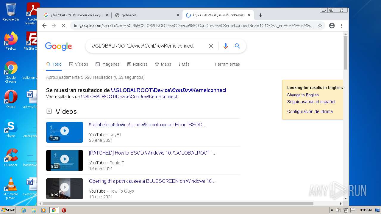Click the taskbar clock 9:06 PM
381x214 pixels.
[366, 210]
